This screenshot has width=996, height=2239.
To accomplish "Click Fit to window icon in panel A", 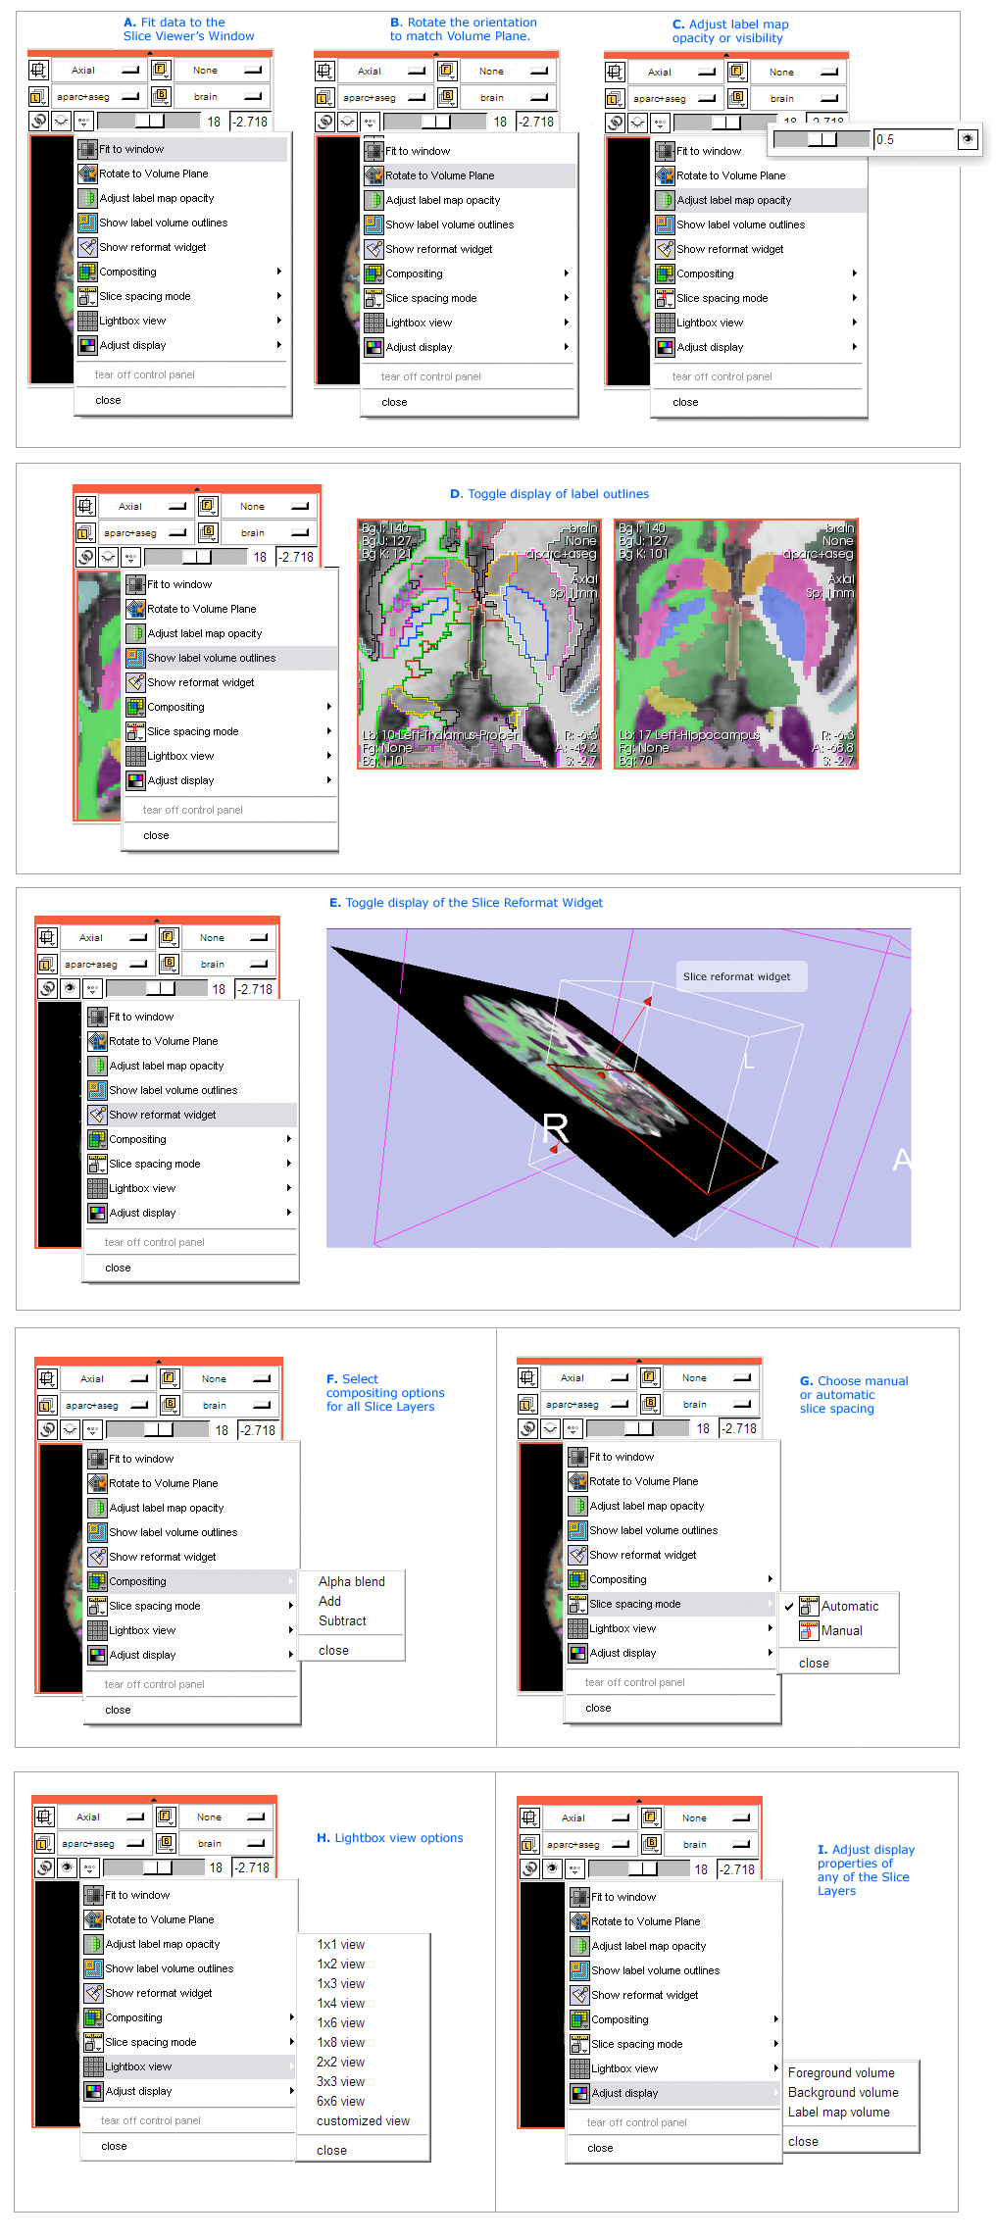I will (x=87, y=150).
